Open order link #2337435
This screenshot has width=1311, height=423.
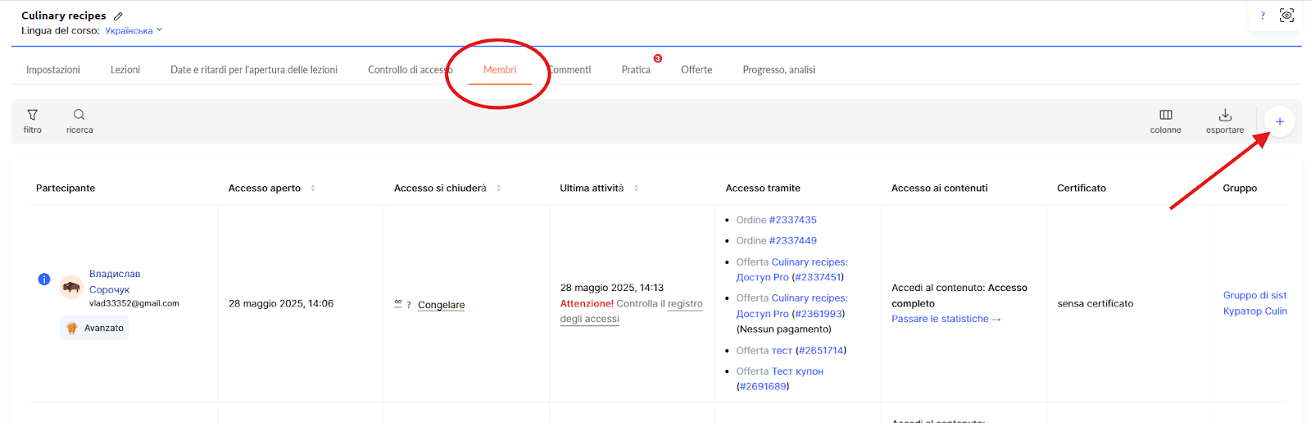(x=792, y=220)
